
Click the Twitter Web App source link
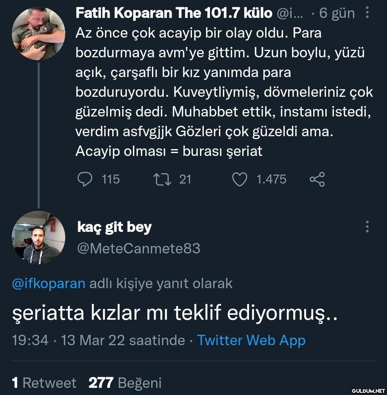251,340
